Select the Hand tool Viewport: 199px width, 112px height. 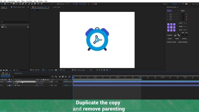(5, 4)
